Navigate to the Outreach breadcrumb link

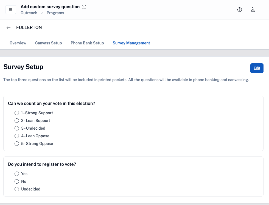[29, 13]
